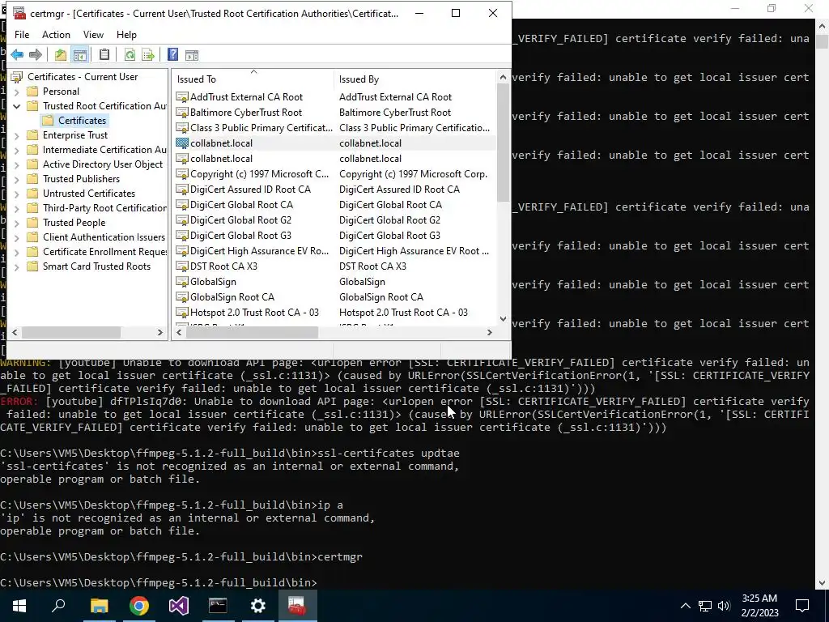Open the Help menu

click(x=126, y=34)
